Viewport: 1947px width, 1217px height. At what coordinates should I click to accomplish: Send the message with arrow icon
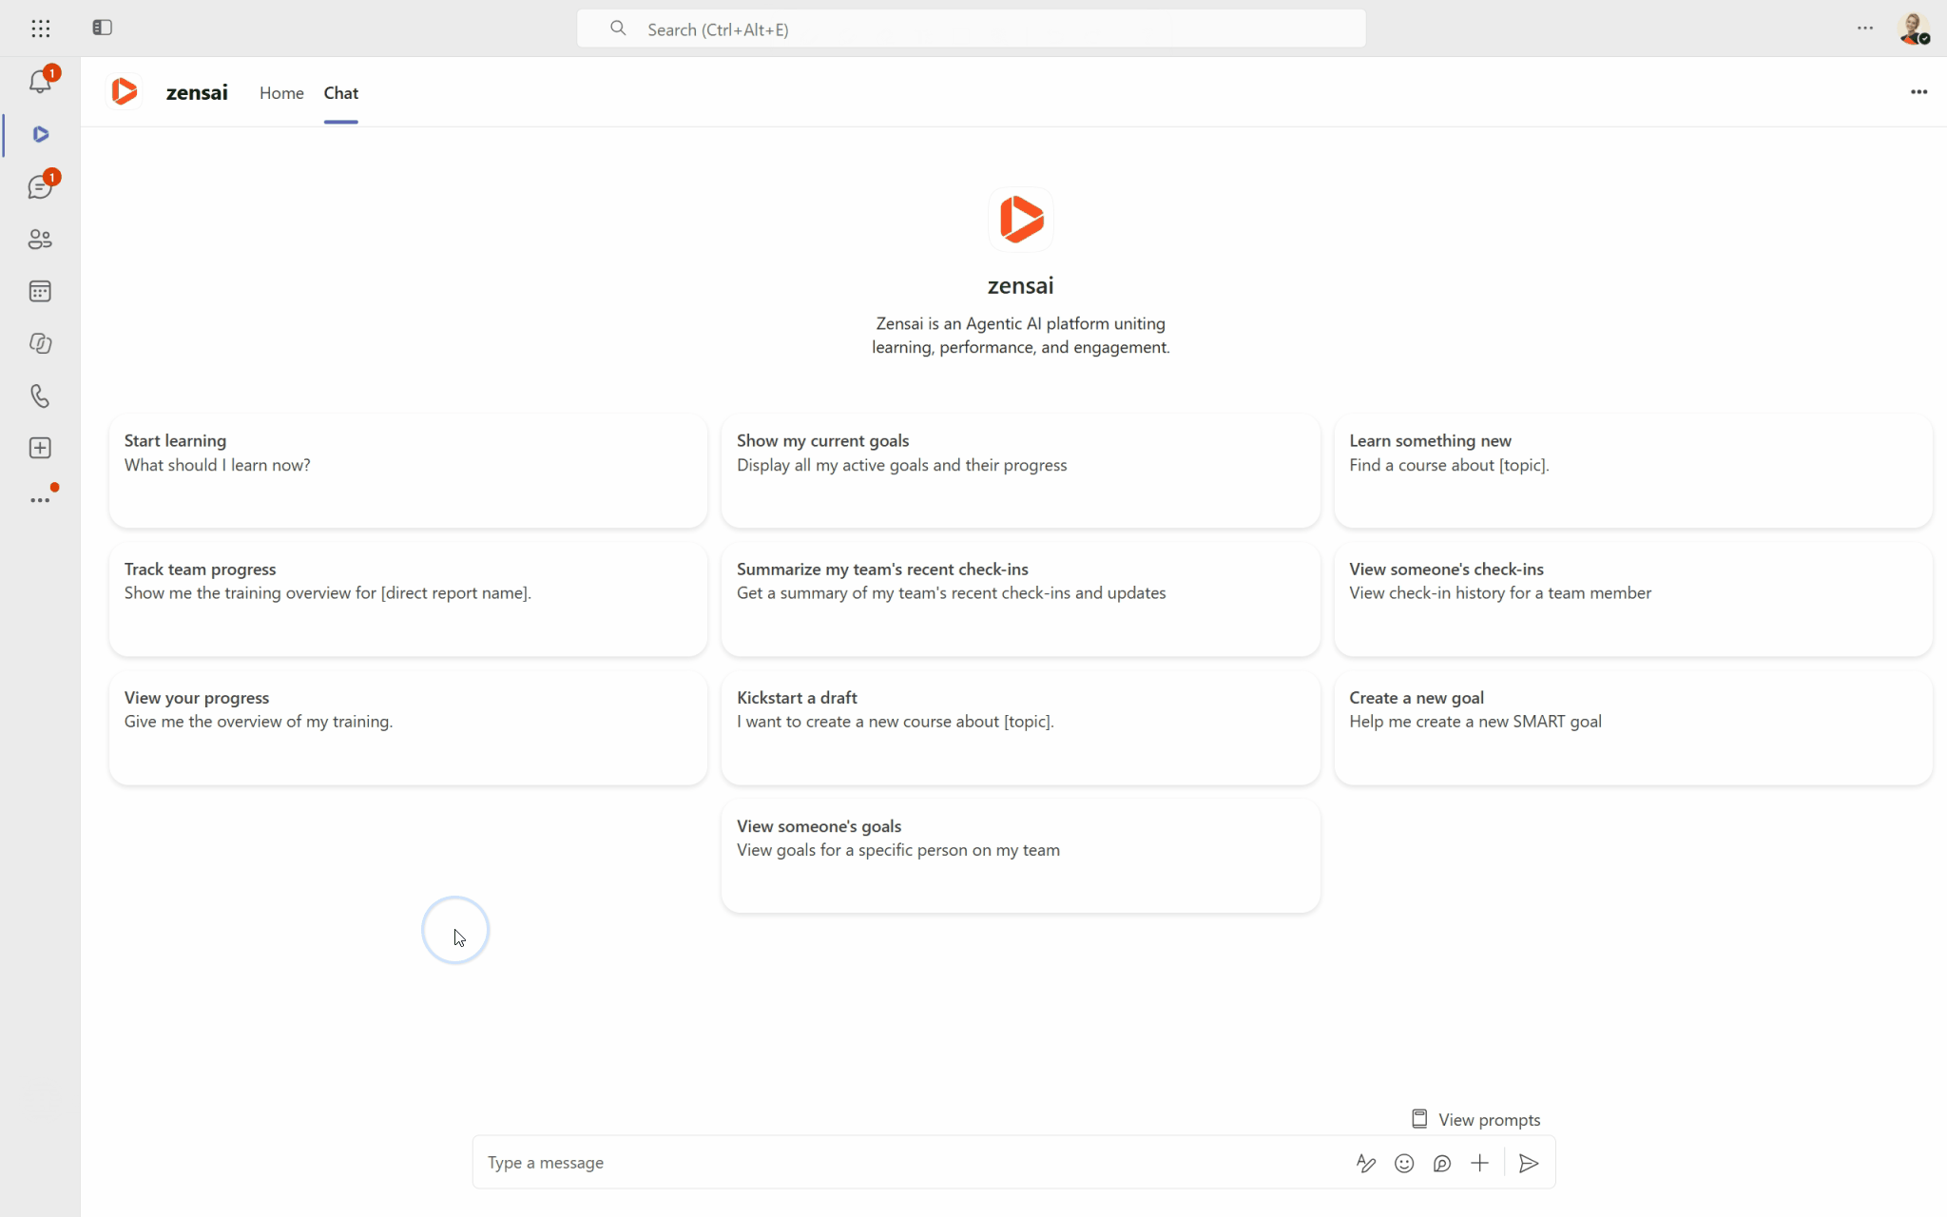point(1529,1163)
